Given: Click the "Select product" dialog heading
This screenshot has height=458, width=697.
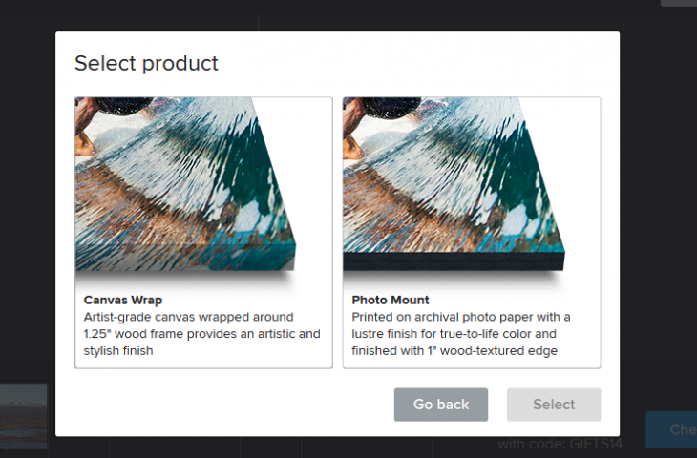Looking at the screenshot, I should click(x=146, y=64).
